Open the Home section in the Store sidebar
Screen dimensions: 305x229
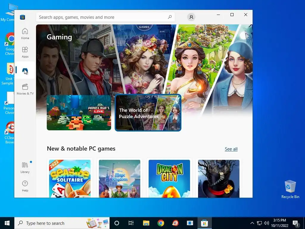pos(25,34)
